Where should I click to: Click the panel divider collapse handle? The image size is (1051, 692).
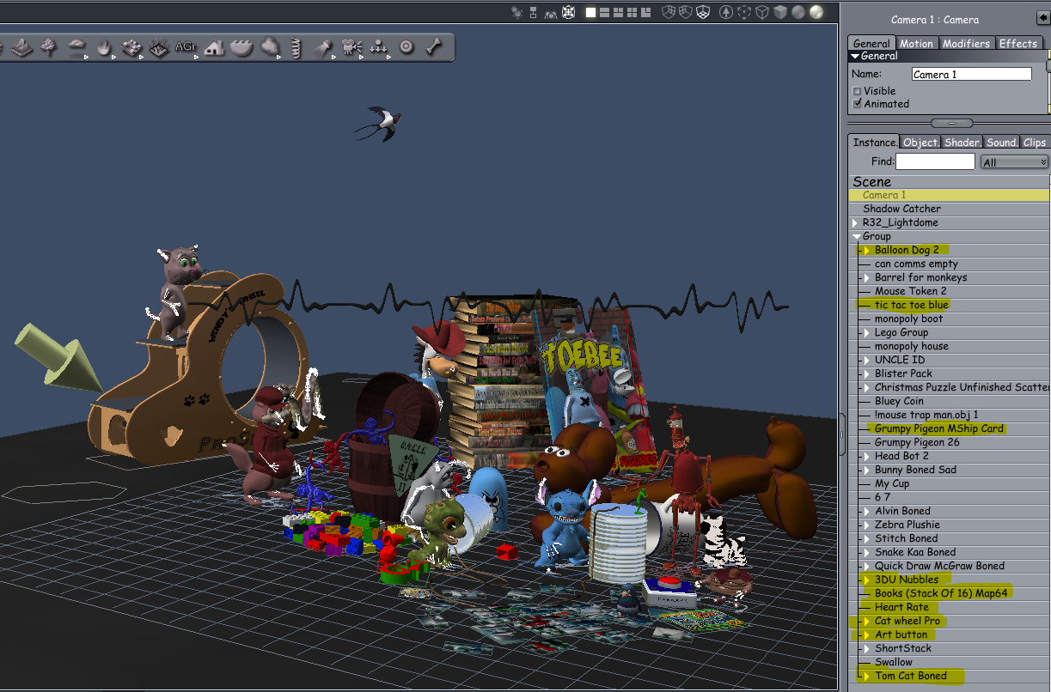951,122
